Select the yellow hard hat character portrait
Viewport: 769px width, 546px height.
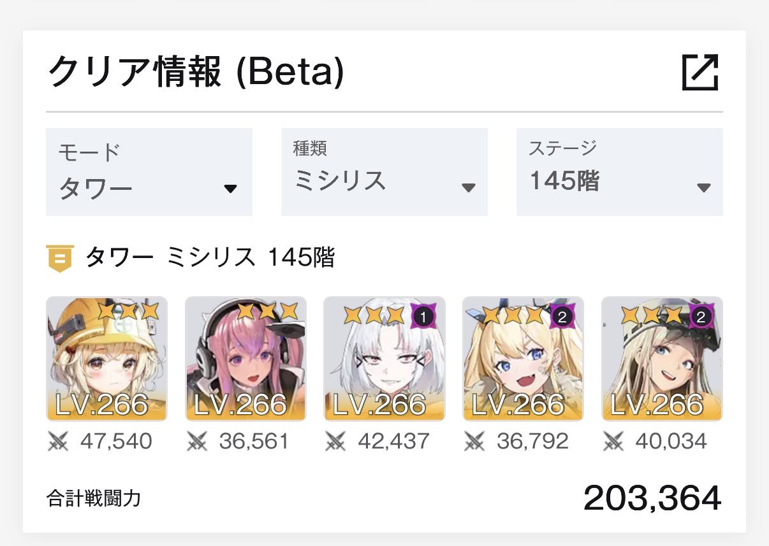(x=106, y=359)
